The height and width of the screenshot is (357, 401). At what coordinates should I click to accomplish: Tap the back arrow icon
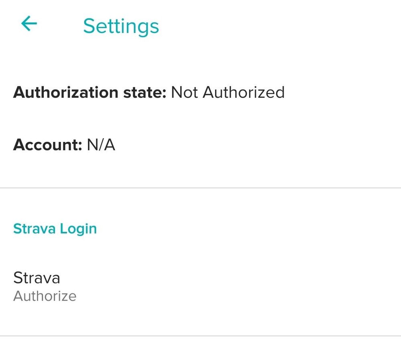29,25
